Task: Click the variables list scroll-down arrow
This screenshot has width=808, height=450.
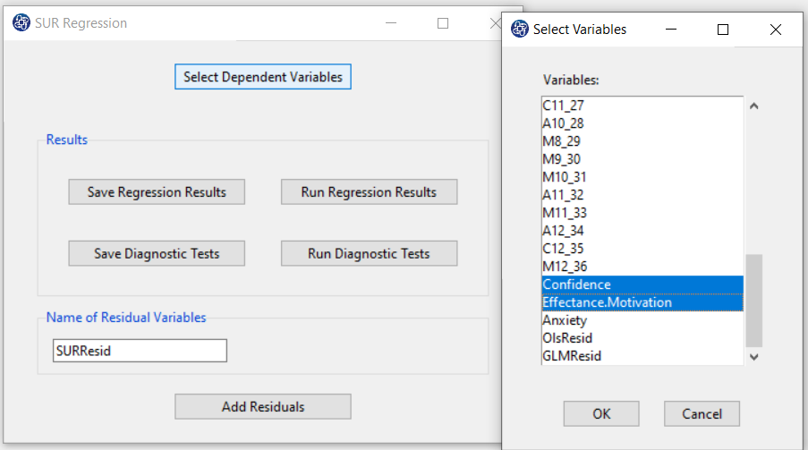Action: coord(754,357)
